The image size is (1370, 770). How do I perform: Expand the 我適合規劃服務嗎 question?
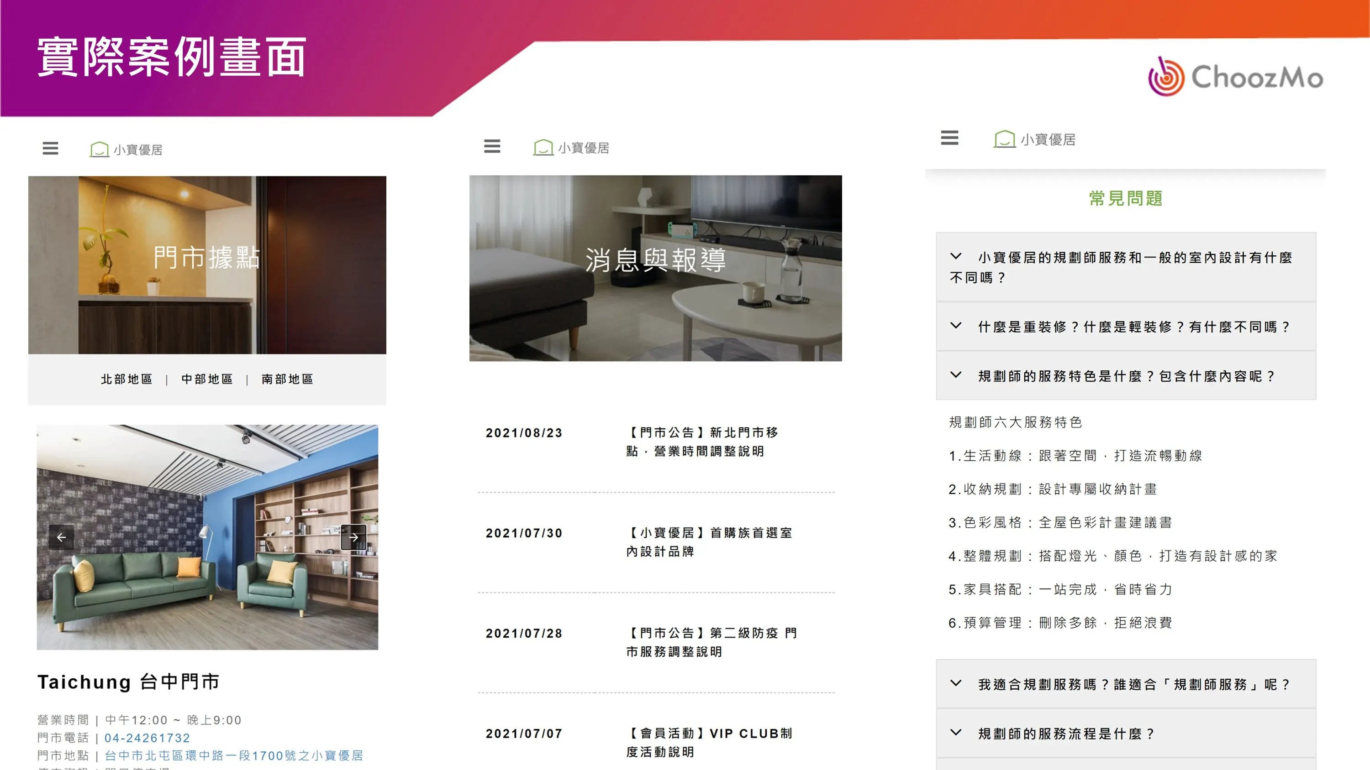[x=1125, y=684]
